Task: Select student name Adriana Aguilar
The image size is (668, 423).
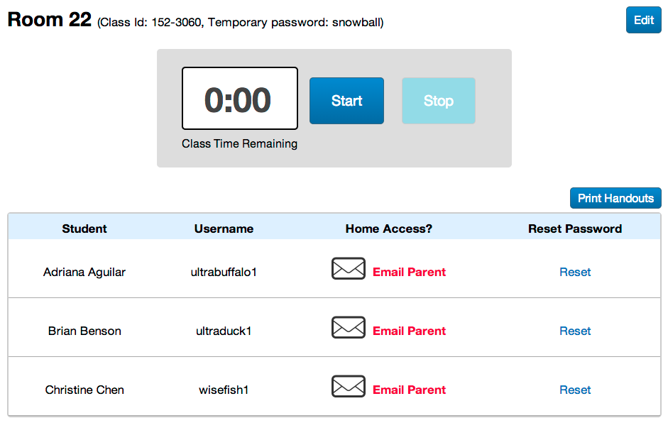Action: (x=84, y=272)
